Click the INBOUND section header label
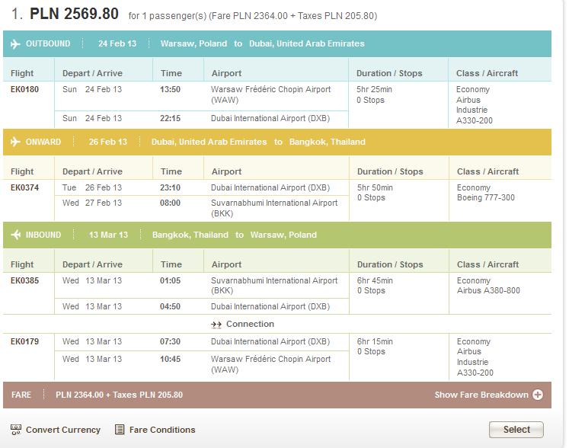Screen dimensions: 569x448 click(x=43, y=235)
